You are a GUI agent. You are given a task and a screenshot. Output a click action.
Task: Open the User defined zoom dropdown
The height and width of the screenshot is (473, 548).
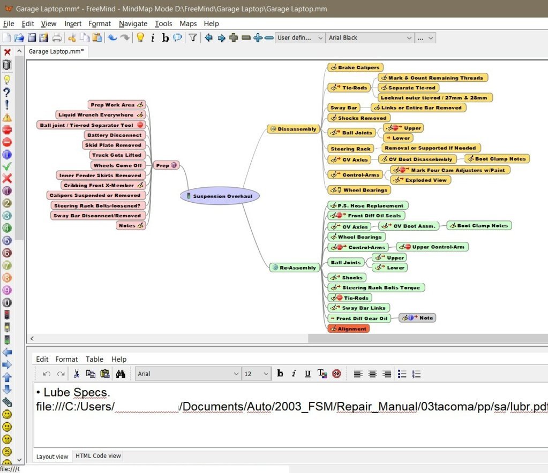[300, 37]
